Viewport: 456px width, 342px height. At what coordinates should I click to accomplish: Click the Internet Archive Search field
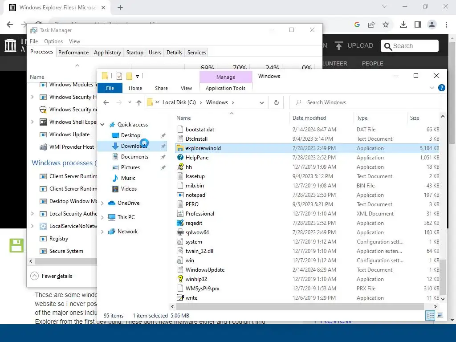(409, 46)
